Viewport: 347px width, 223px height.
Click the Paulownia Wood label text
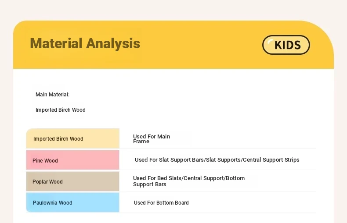click(52, 203)
